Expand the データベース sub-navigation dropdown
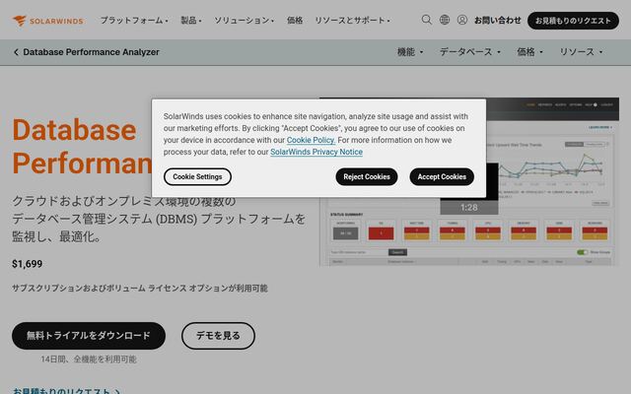631x394 pixels. pos(469,52)
